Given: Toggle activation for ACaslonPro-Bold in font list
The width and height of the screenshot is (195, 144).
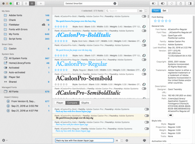Looking at the screenshot, I should pos(144,16).
